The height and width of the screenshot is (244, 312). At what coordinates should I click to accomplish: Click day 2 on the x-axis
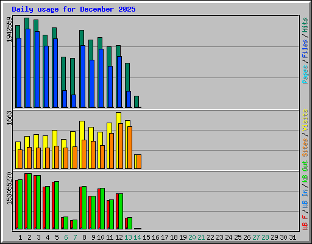click(29, 237)
